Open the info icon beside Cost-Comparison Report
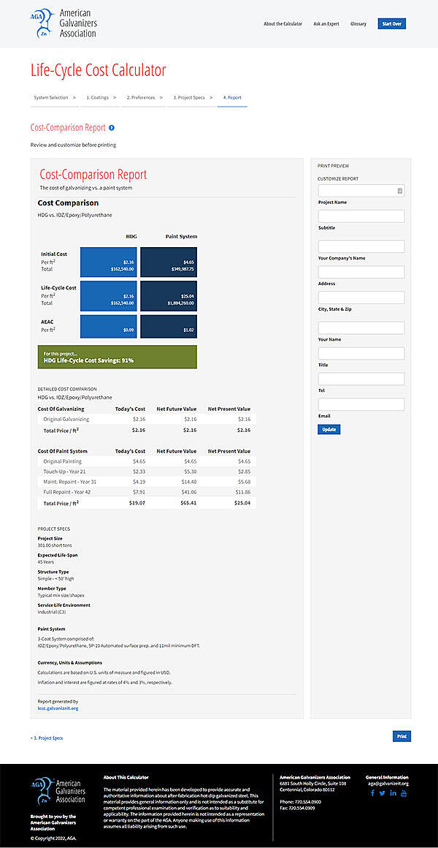This screenshot has height=848, width=438. [x=112, y=128]
